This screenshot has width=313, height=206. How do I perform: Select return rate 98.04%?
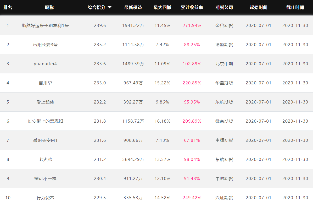pyautogui.click(x=192, y=159)
